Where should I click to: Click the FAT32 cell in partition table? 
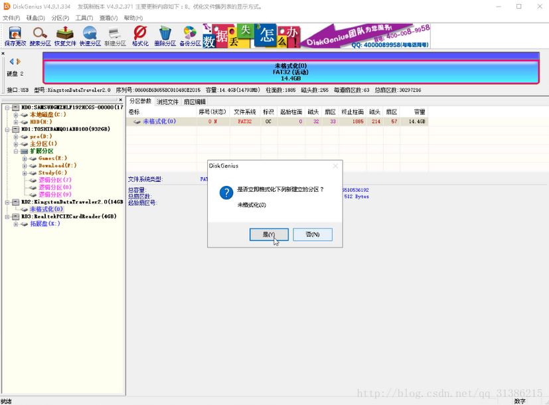pyautogui.click(x=245, y=121)
